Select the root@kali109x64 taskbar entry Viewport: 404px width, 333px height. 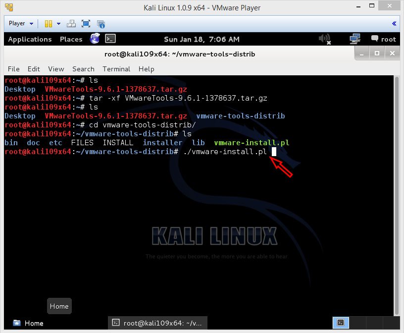coord(157,323)
